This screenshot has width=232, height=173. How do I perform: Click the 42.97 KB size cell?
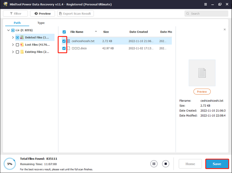pos(108,48)
